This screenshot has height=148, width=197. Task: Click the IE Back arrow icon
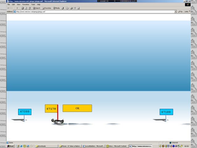(x=8, y=8)
